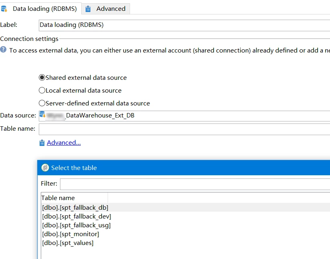Click the clipboard icon on Advanced tab
The image size is (330, 259).
point(88,9)
